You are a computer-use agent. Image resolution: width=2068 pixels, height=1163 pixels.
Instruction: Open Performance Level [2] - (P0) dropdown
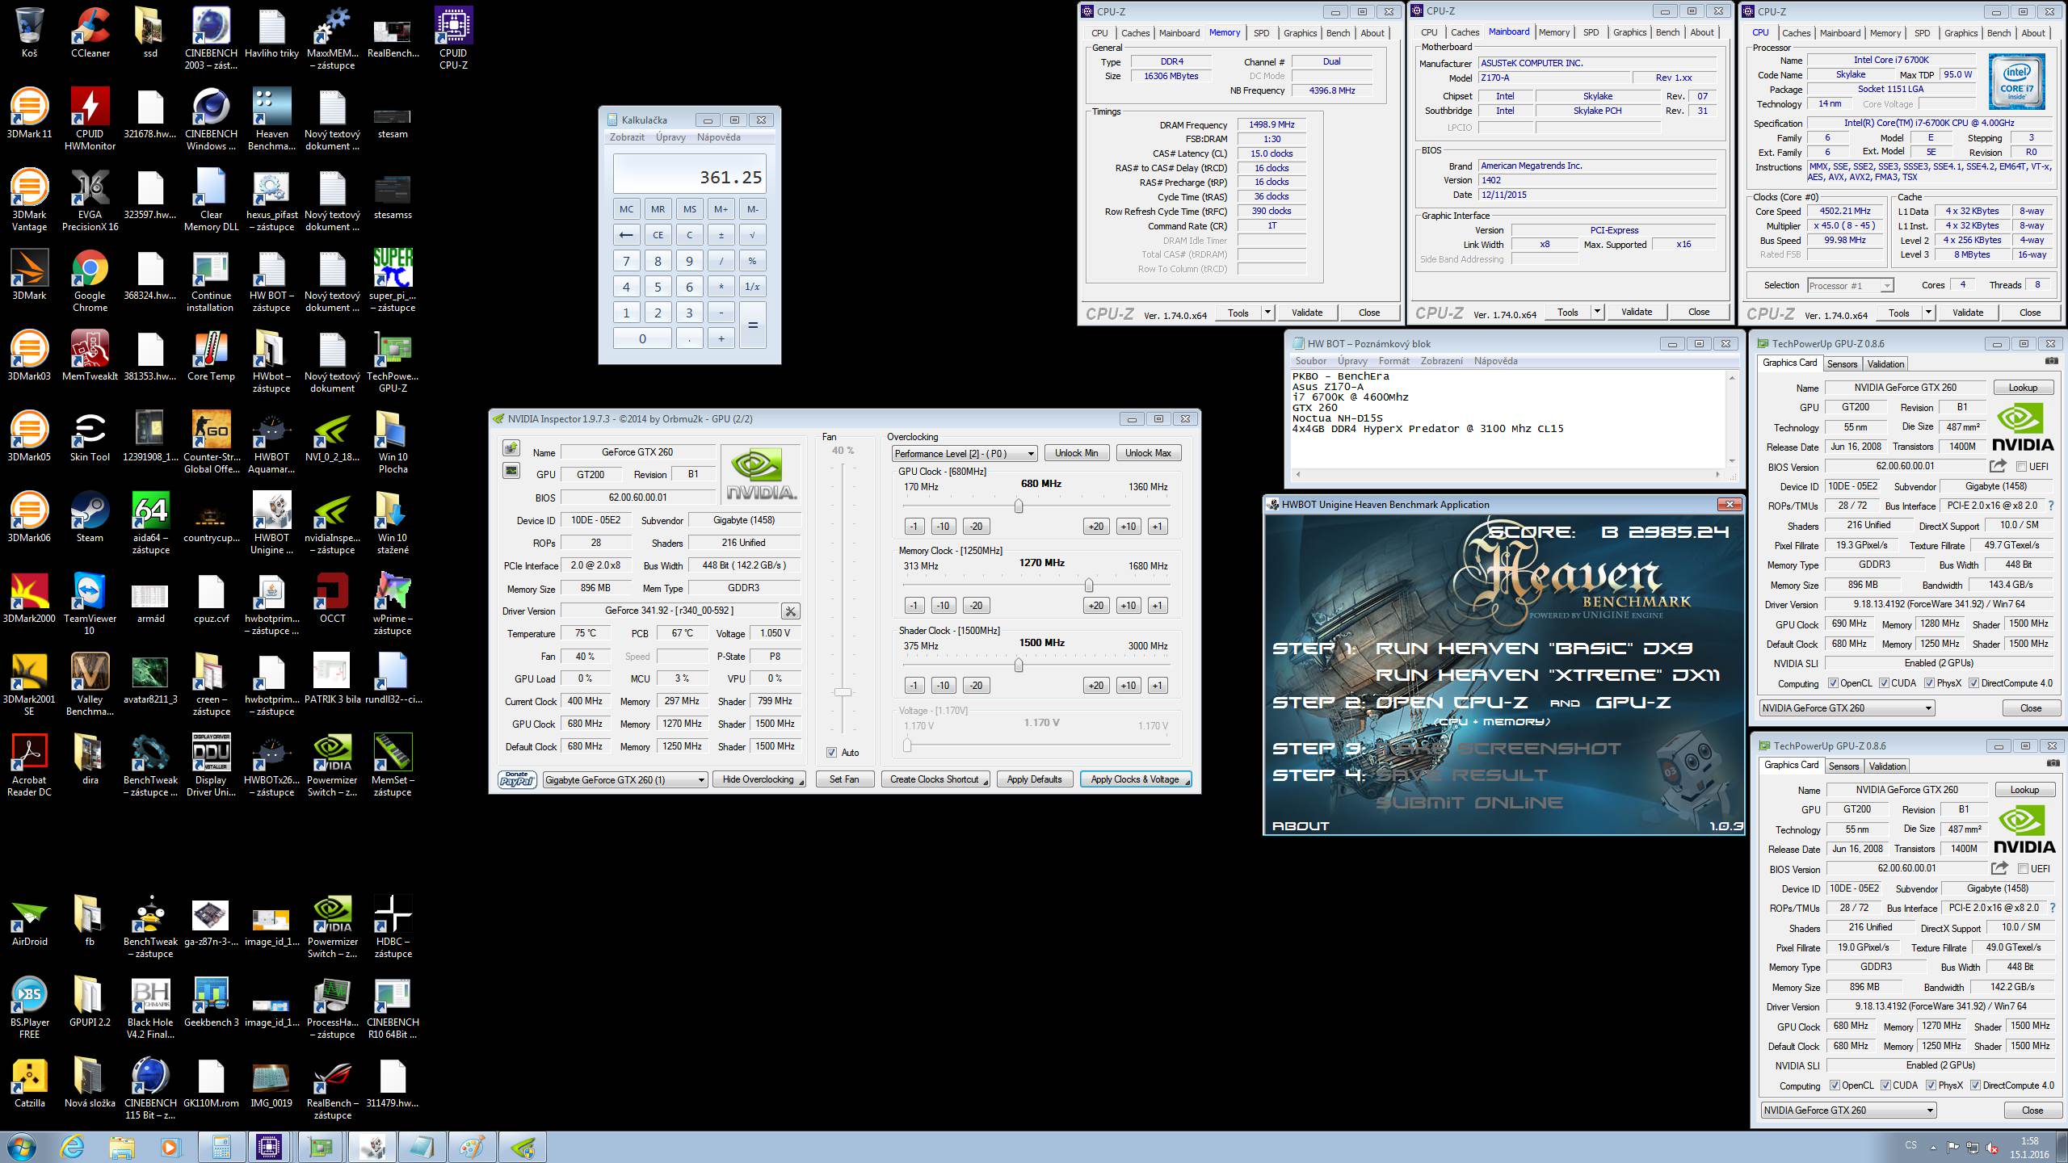pyautogui.click(x=965, y=454)
